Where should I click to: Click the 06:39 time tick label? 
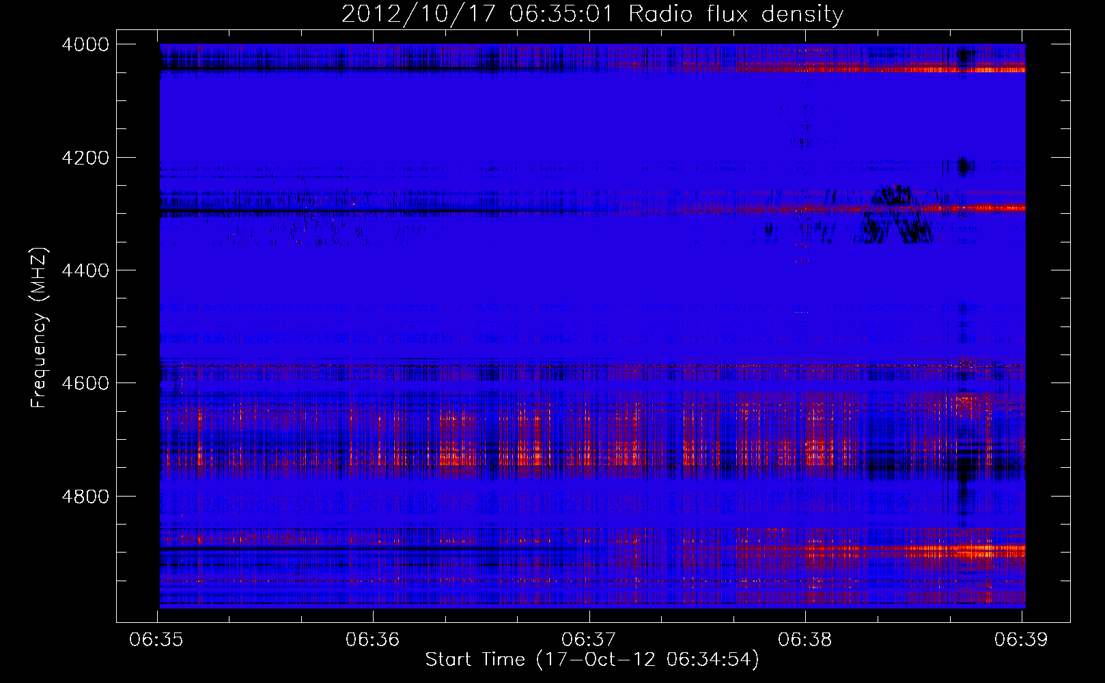(1021, 640)
